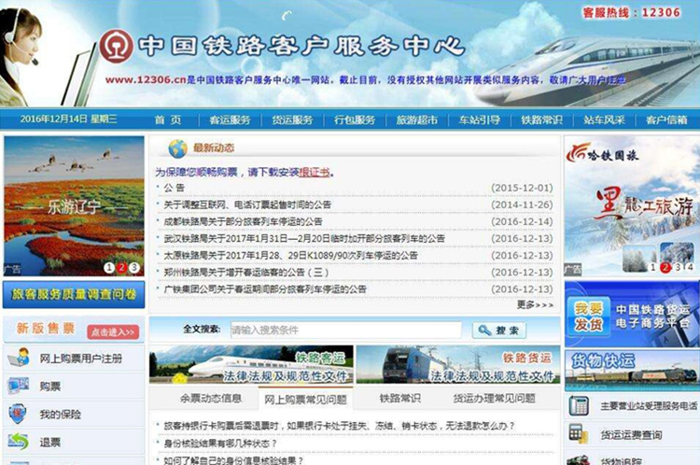Switch to the 货运办理常见问题 tab

tap(494, 398)
